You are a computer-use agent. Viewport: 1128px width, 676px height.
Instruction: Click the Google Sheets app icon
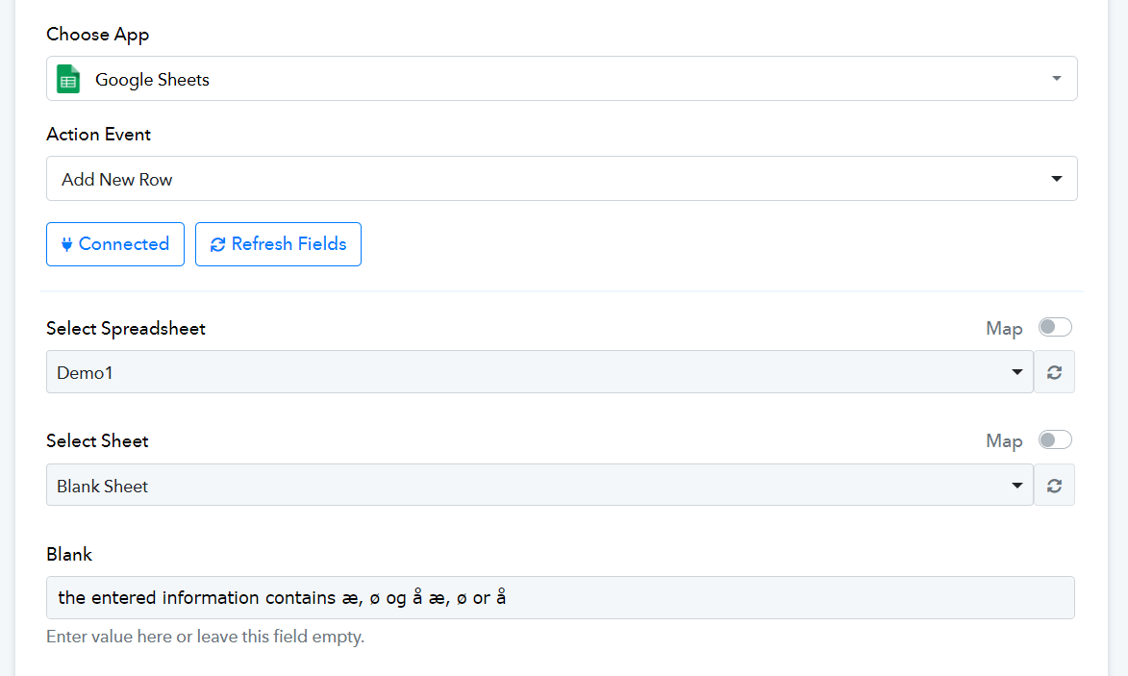68,79
